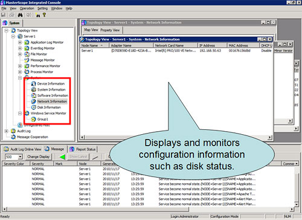Expand File Monitor node
This screenshot has height=220, width=302.
20,54
